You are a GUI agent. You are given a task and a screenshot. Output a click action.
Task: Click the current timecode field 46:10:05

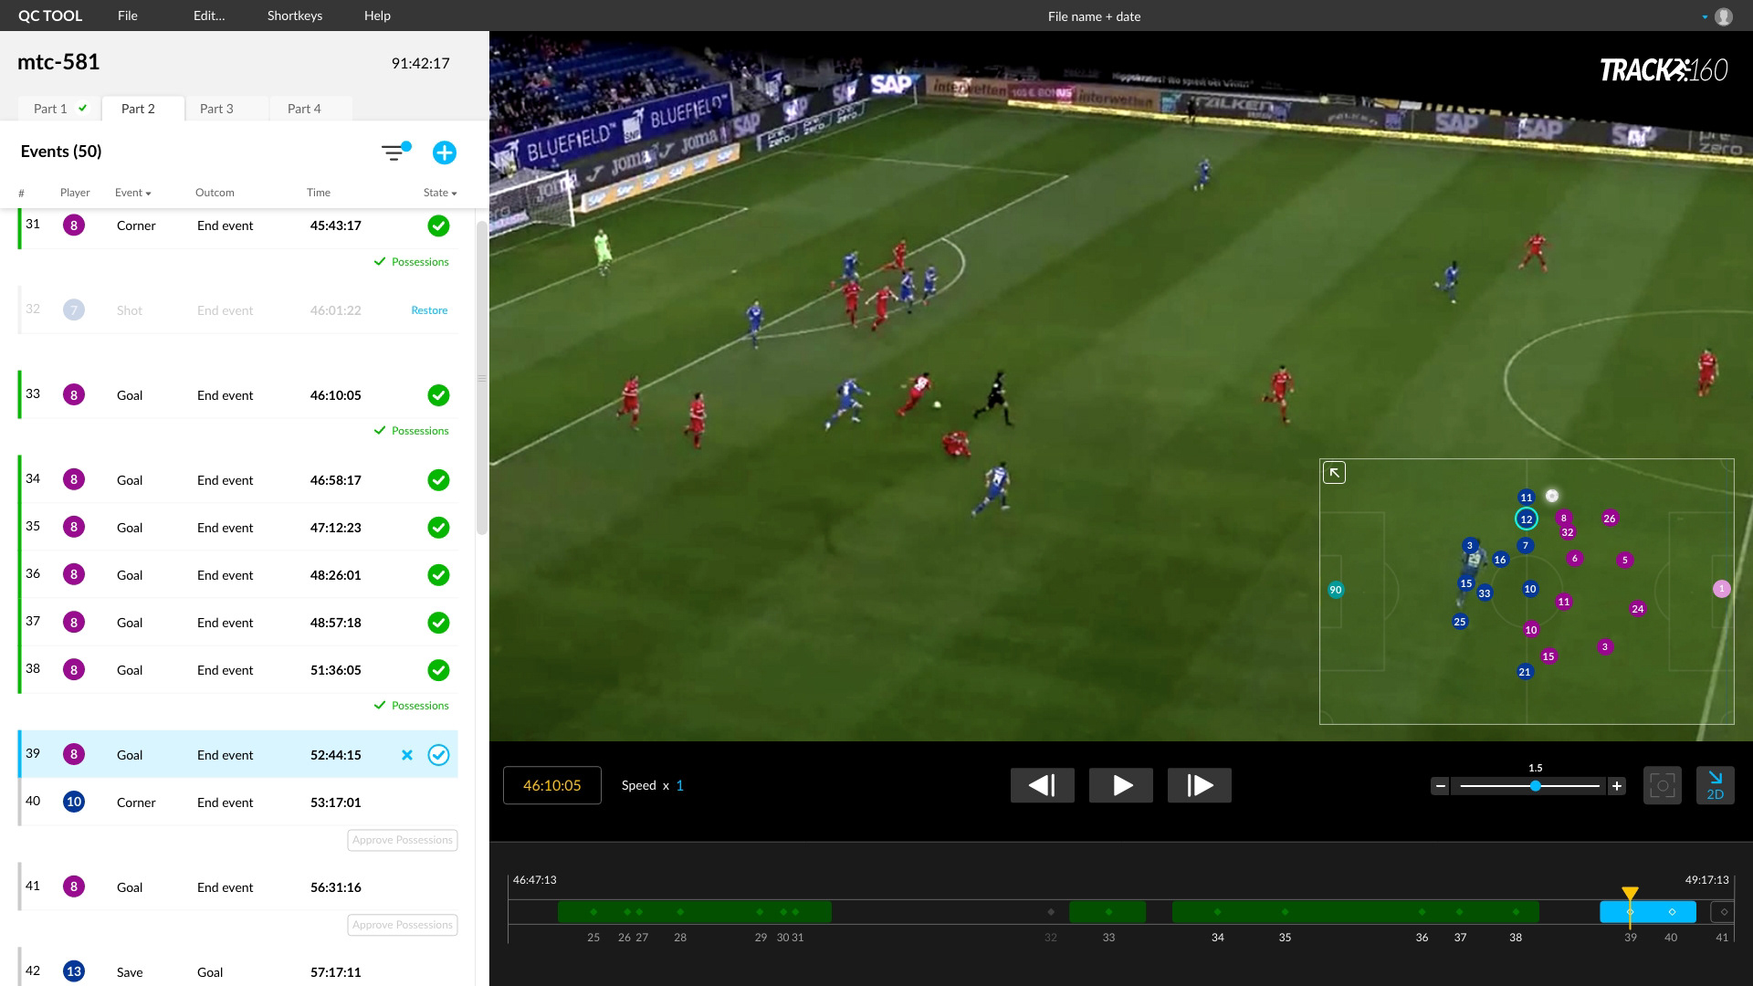pos(552,785)
